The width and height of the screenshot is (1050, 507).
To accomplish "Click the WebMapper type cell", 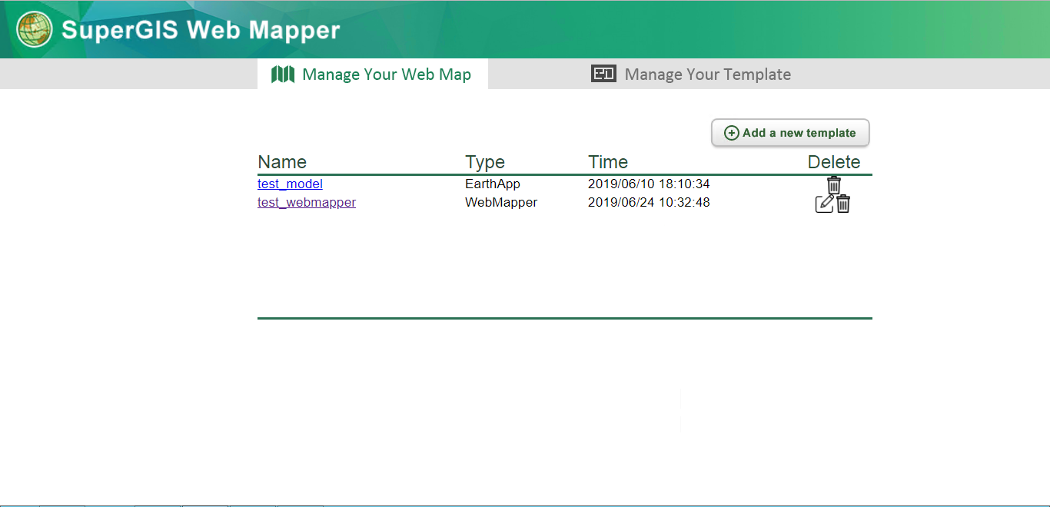I will click(501, 203).
